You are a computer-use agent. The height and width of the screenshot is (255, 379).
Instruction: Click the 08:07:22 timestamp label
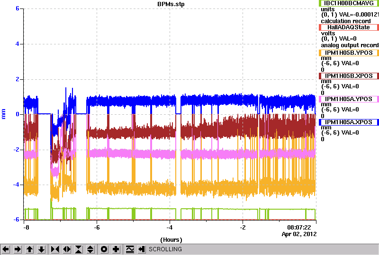pos(299,227)
